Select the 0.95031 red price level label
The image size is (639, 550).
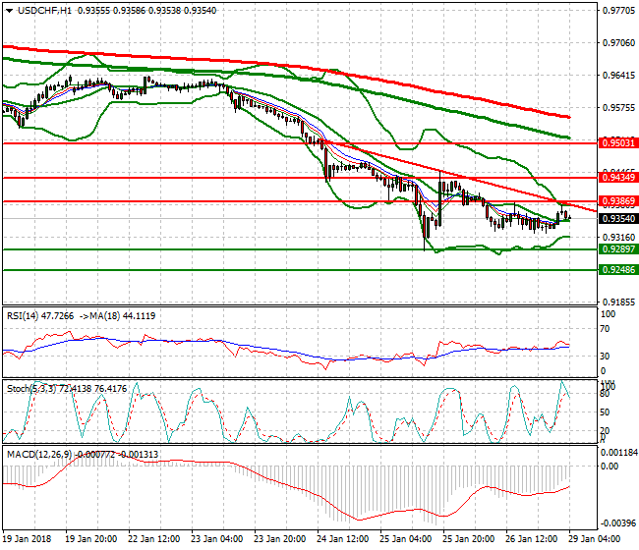pos(618,142)
